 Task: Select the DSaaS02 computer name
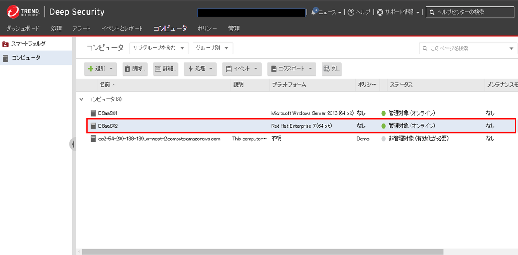point(108,126)
